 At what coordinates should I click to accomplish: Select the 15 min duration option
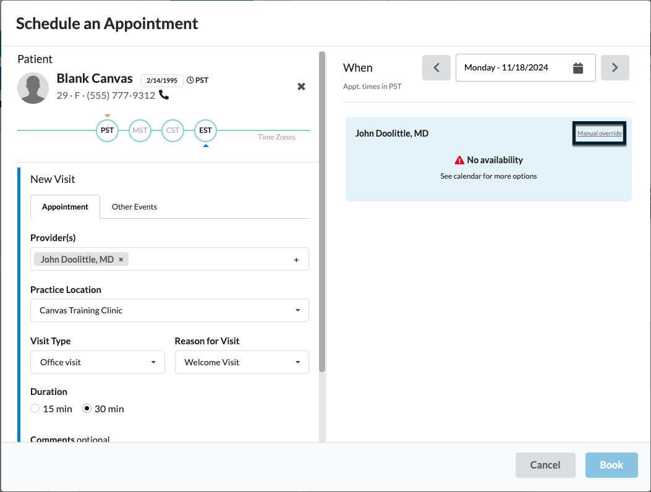[x=35, y=409]
